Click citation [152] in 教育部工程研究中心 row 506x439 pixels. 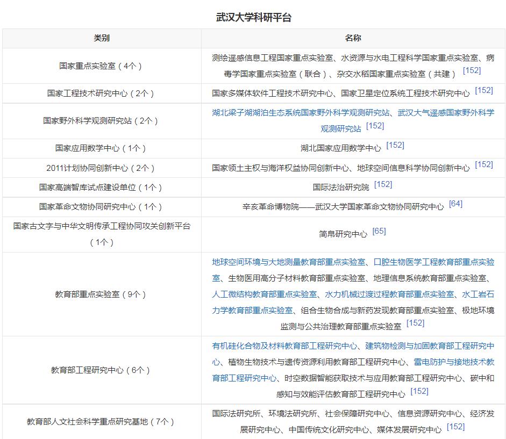click(x=419, y=391)
